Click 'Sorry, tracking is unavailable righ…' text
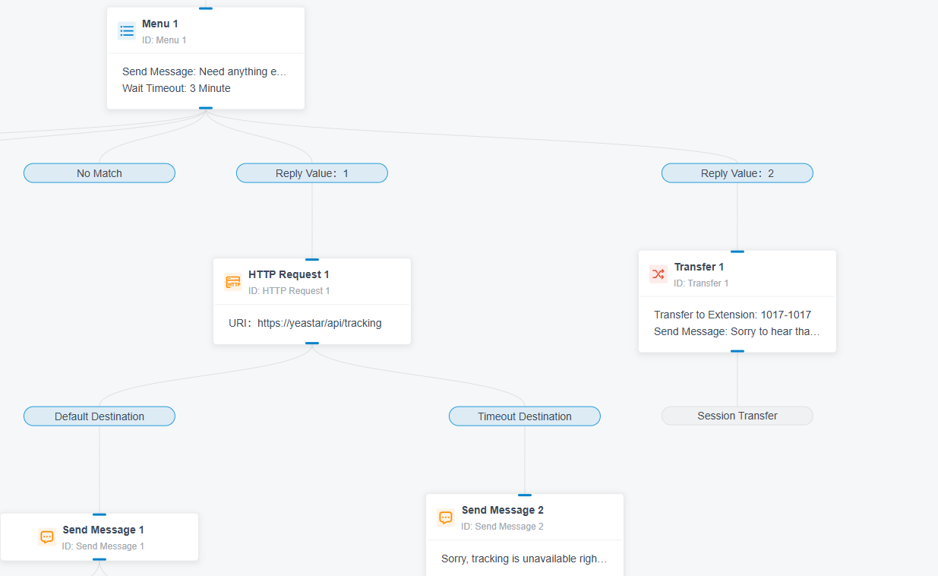The height and width of the screenshot is (576, 938). [x=524, y=559]
